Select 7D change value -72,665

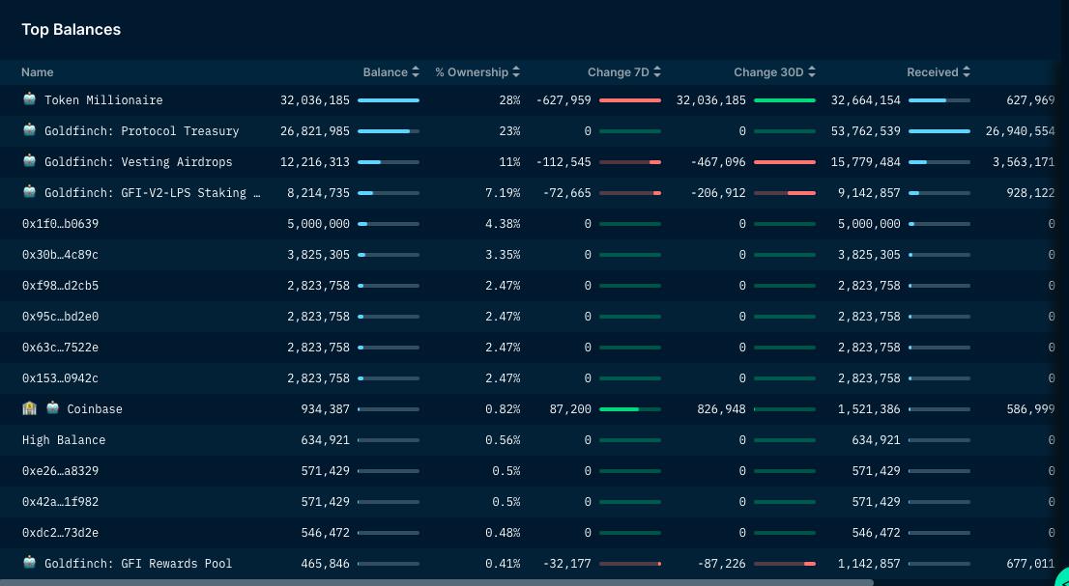[567, 193]
